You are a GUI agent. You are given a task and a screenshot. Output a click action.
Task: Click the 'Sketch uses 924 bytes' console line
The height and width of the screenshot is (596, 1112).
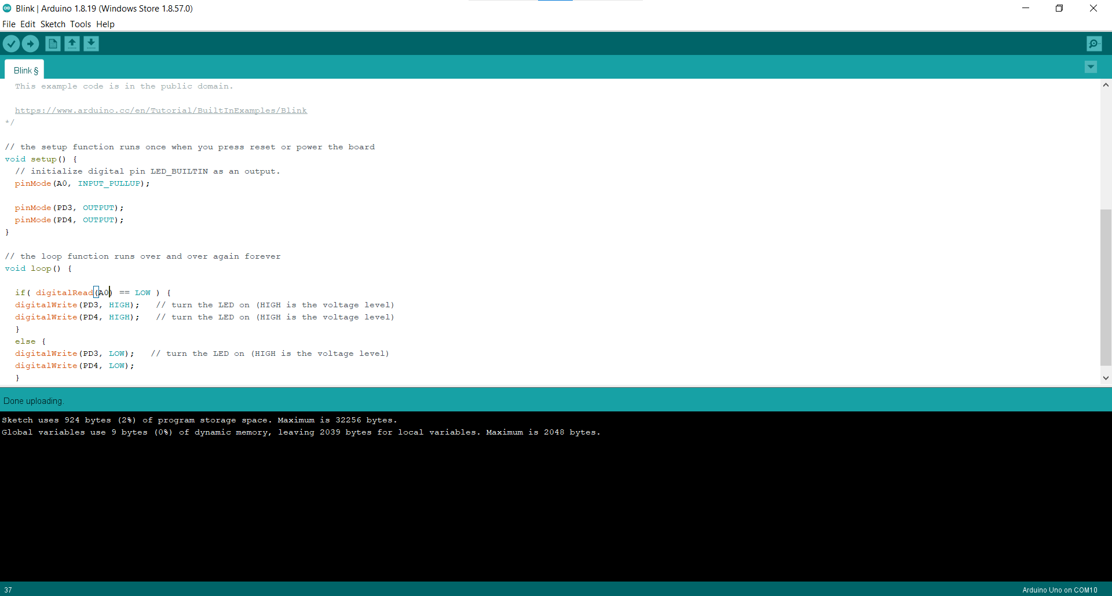(200, 420)
